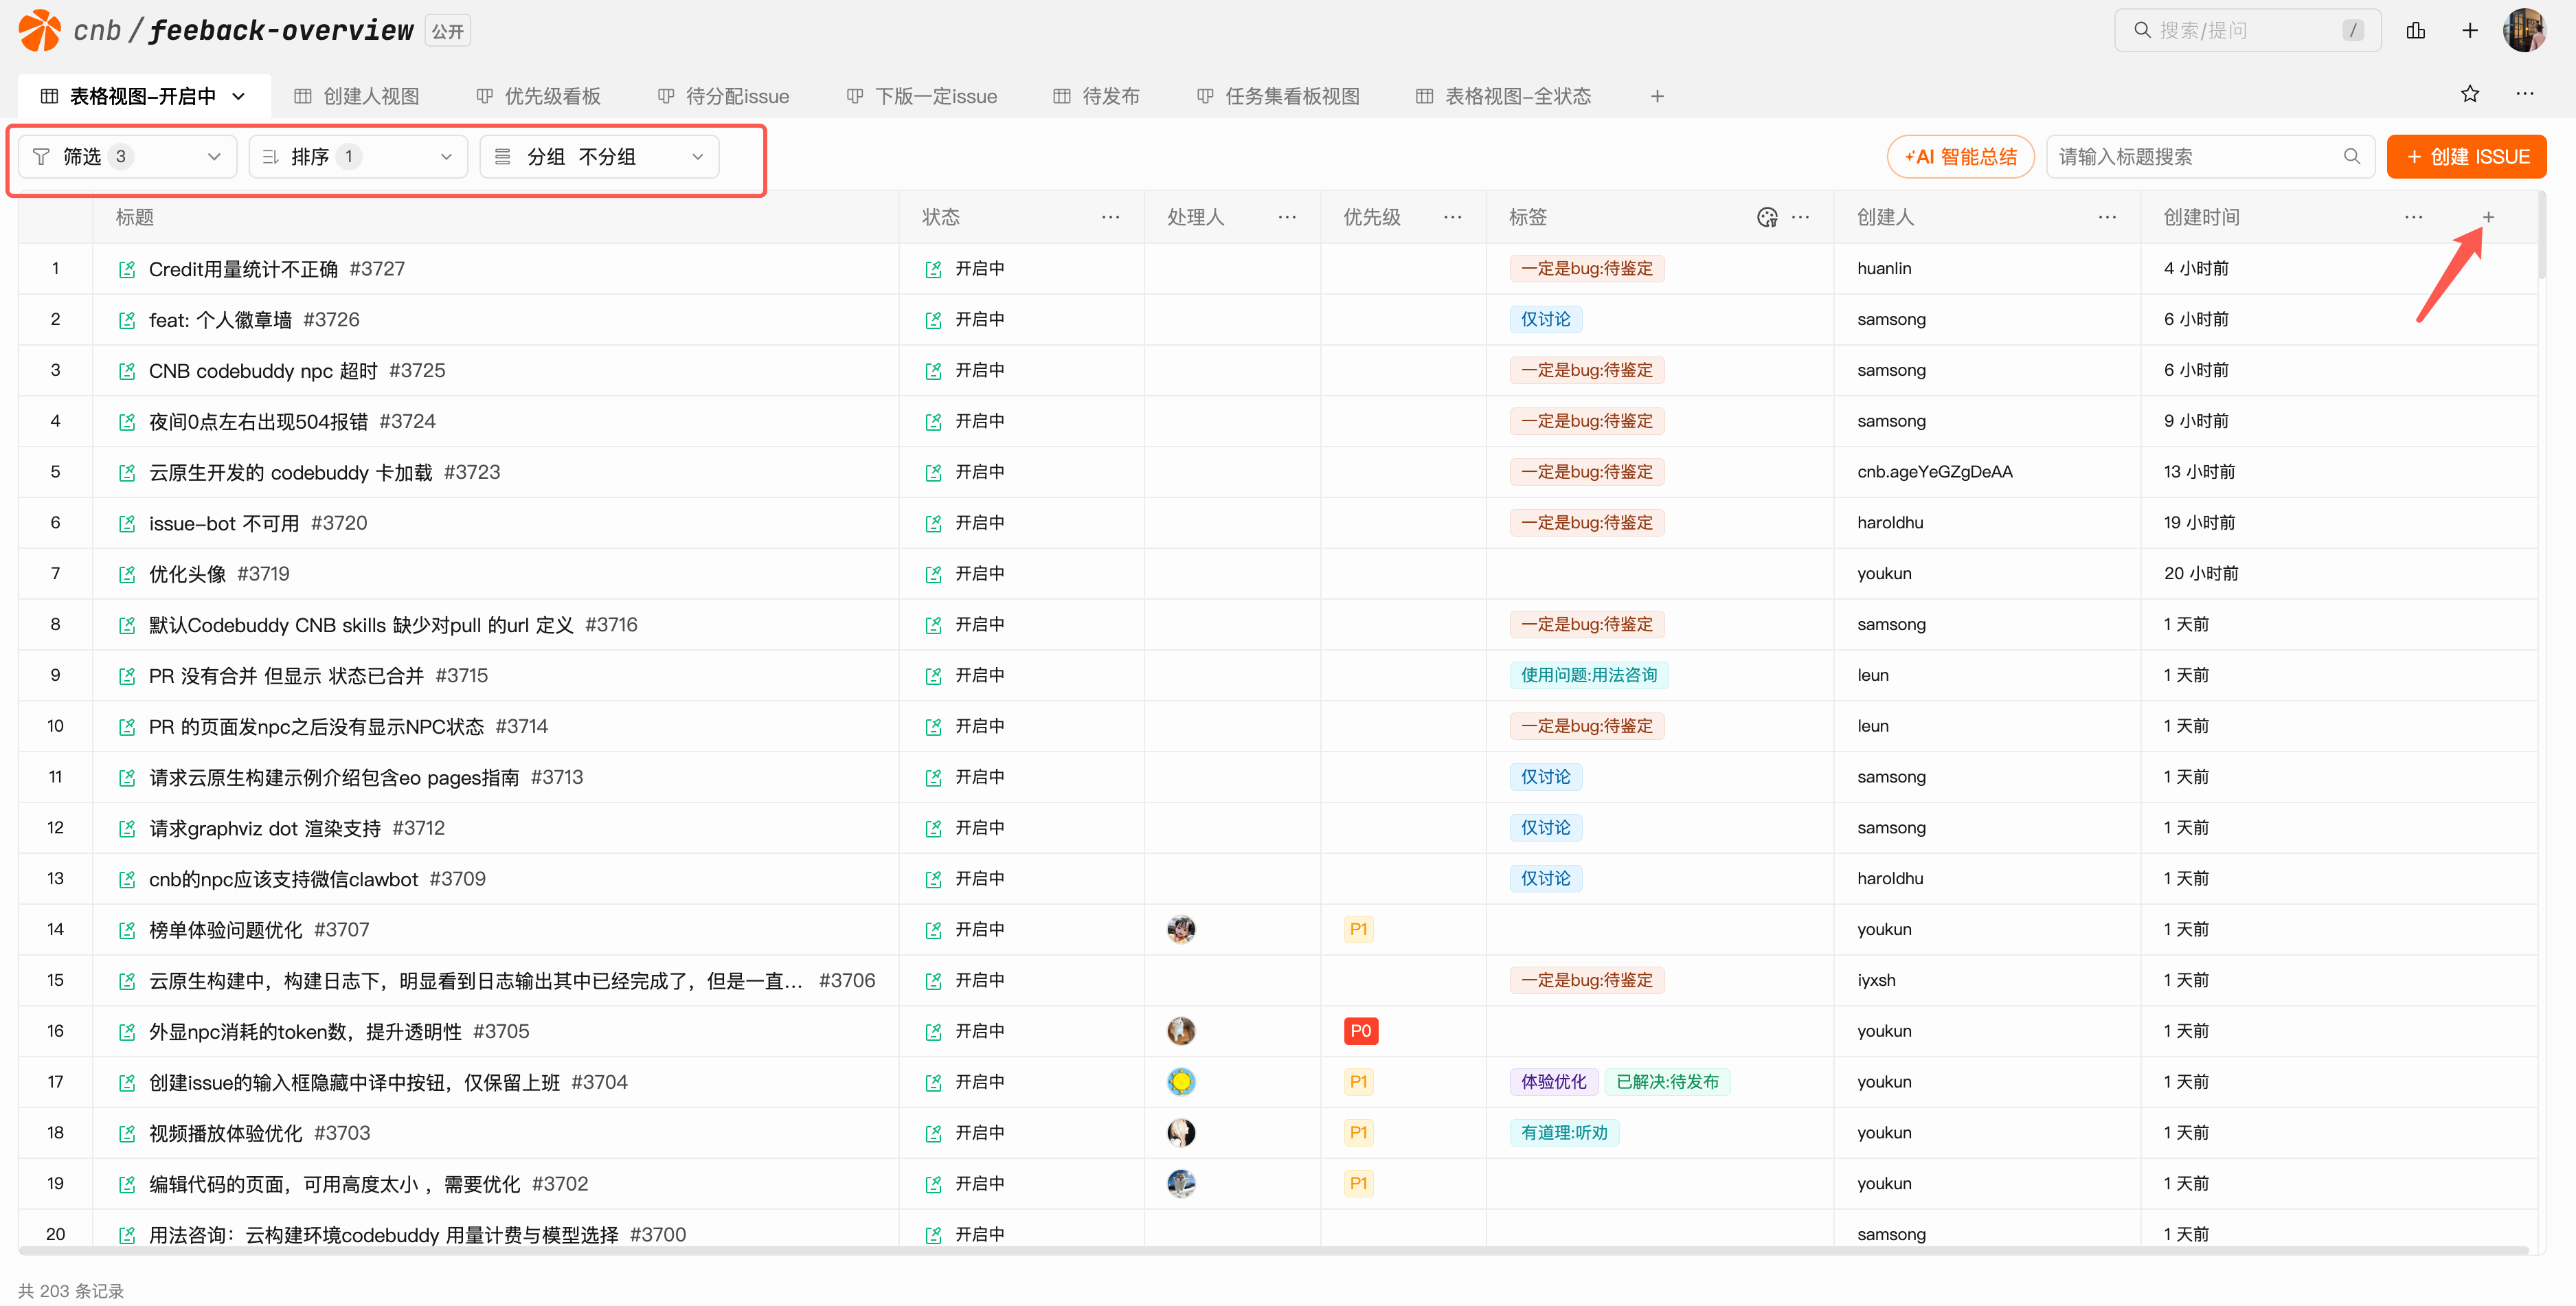Open the 分组 不分组 grouping dropdown
Viewport: 2576px width, 1306px height.
[599, 157]
